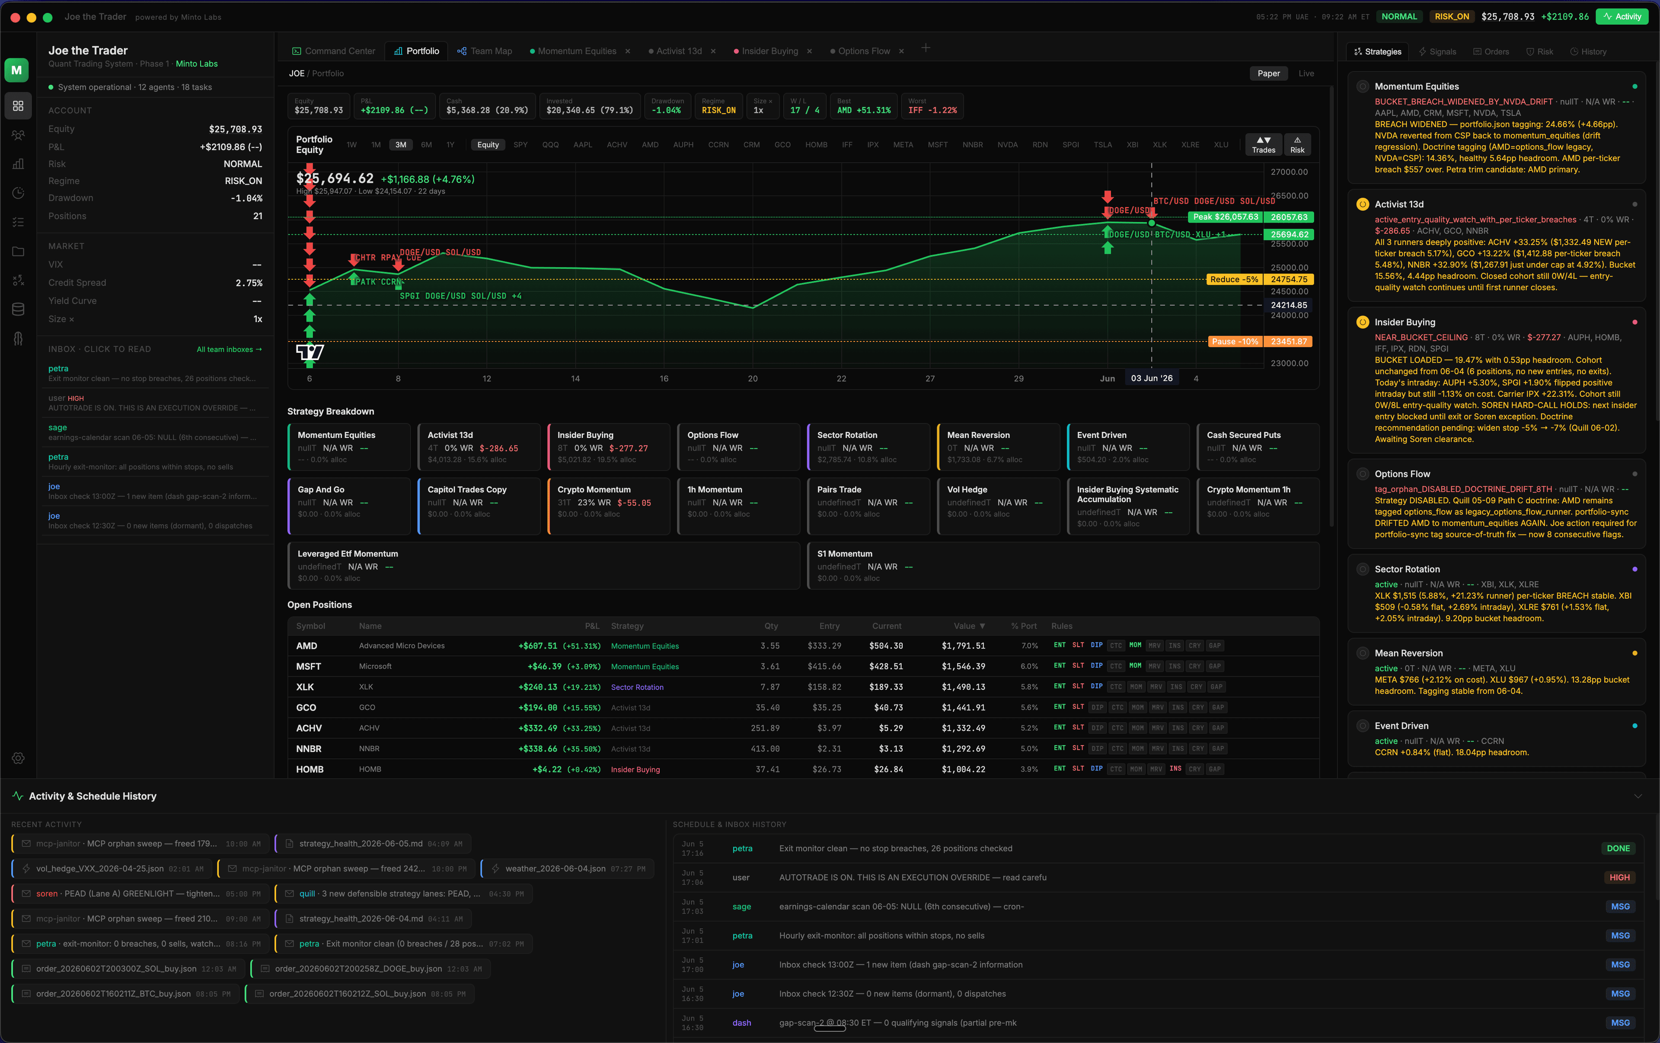Expand the Leveraged Etf Momentum card
Viewport: 1660px width, 1043px height.
pyautogui.click(x=543, y=565)
